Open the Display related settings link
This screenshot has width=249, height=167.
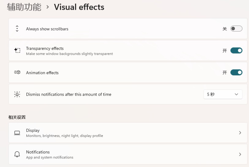pyautogui.click(x=128, y=133)
